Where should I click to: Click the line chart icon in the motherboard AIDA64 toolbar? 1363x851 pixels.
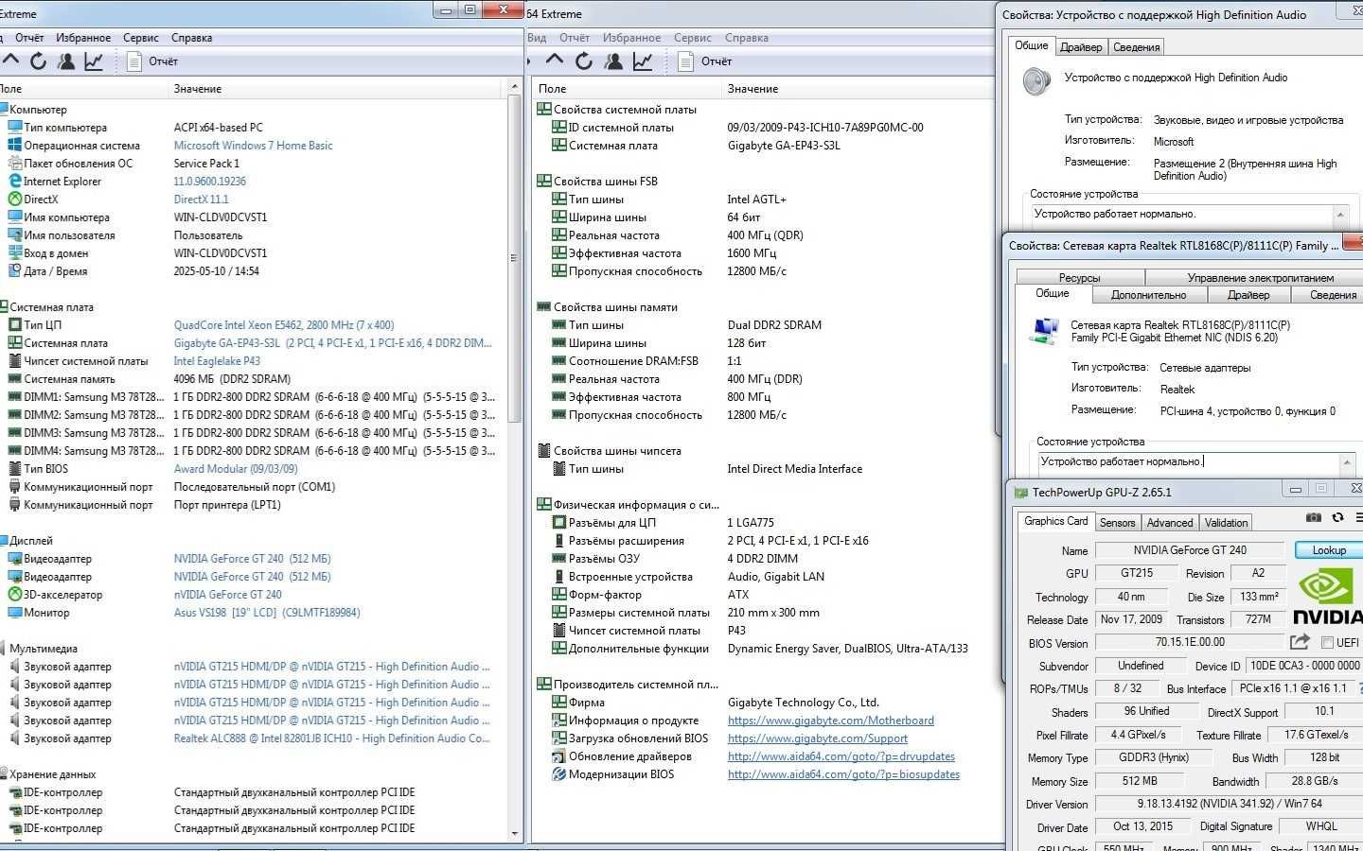point(643,61)
